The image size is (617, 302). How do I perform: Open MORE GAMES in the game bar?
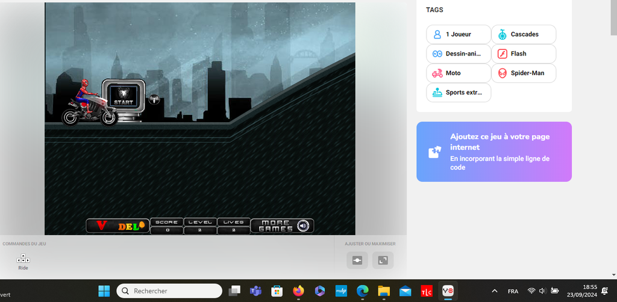click(x=276, y=226)
